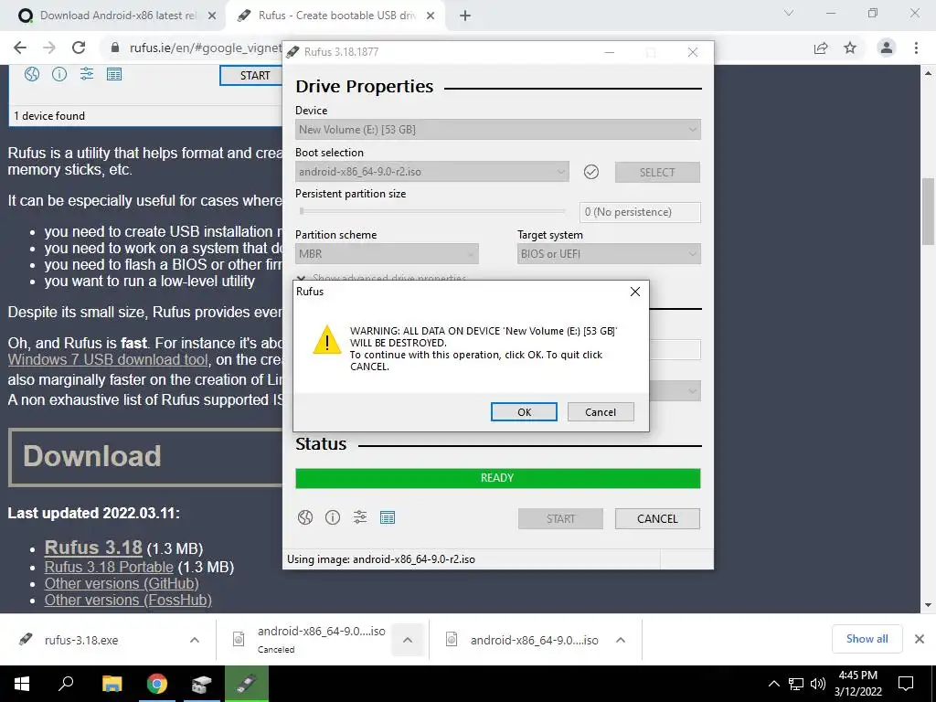
Task: Expand advanced drive properties
Action: pos(382,278)
